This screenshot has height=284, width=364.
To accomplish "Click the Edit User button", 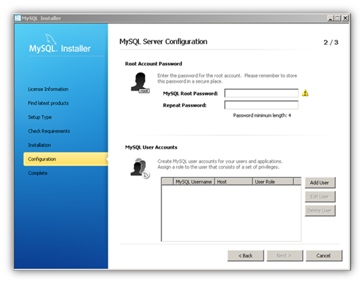I will (x=320, y=197).
